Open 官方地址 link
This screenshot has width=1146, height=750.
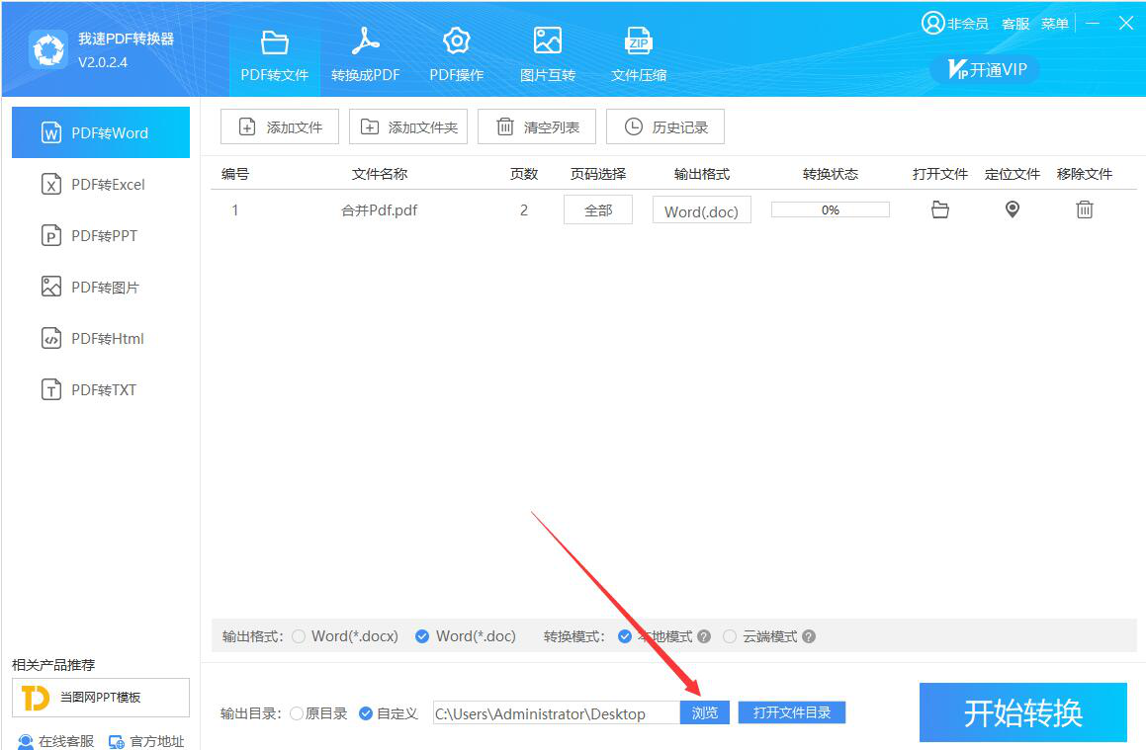[146, 741]
